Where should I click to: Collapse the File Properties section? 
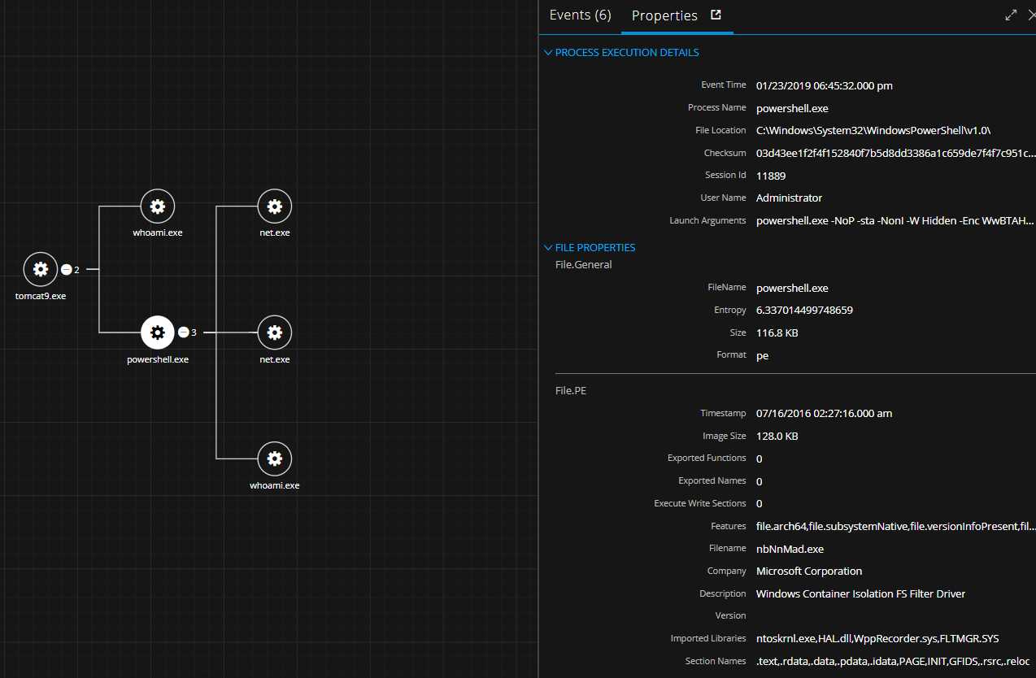coord(548,248)
